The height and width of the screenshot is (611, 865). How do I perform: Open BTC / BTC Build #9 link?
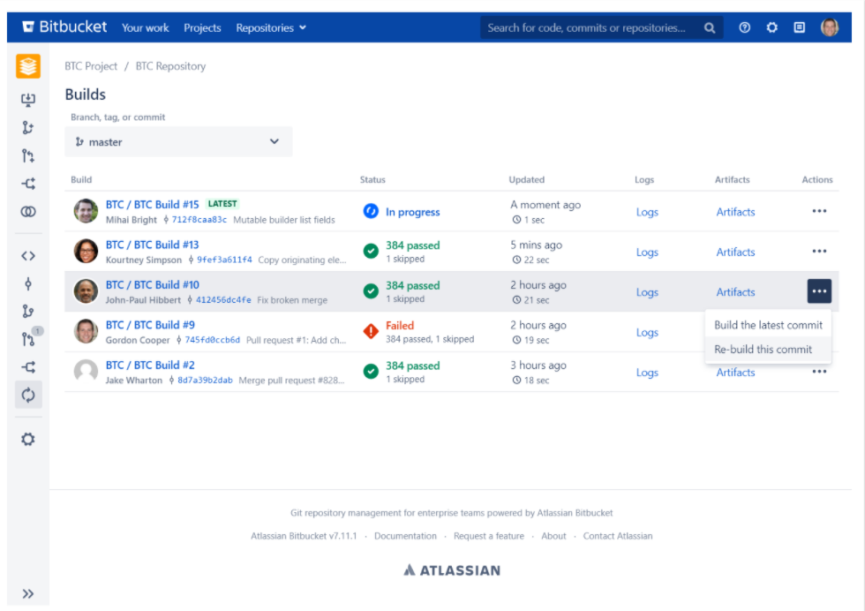pos(150,325)
